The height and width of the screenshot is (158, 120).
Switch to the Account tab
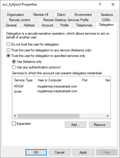(x=48, y=25)
